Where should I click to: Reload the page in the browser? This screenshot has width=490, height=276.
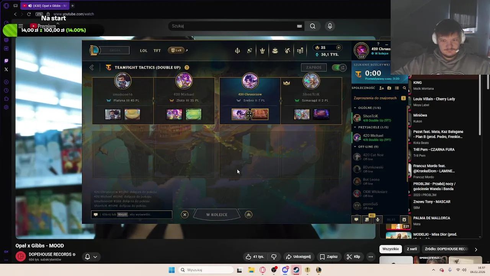[29, 14]
